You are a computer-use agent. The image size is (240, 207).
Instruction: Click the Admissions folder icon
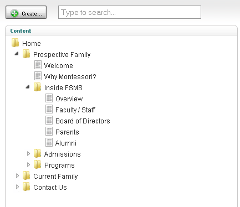coord(37,153)
